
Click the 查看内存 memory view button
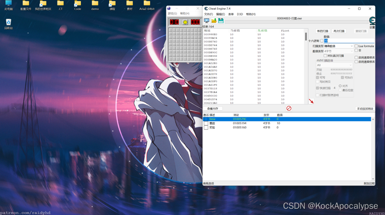tap(213, 109)
